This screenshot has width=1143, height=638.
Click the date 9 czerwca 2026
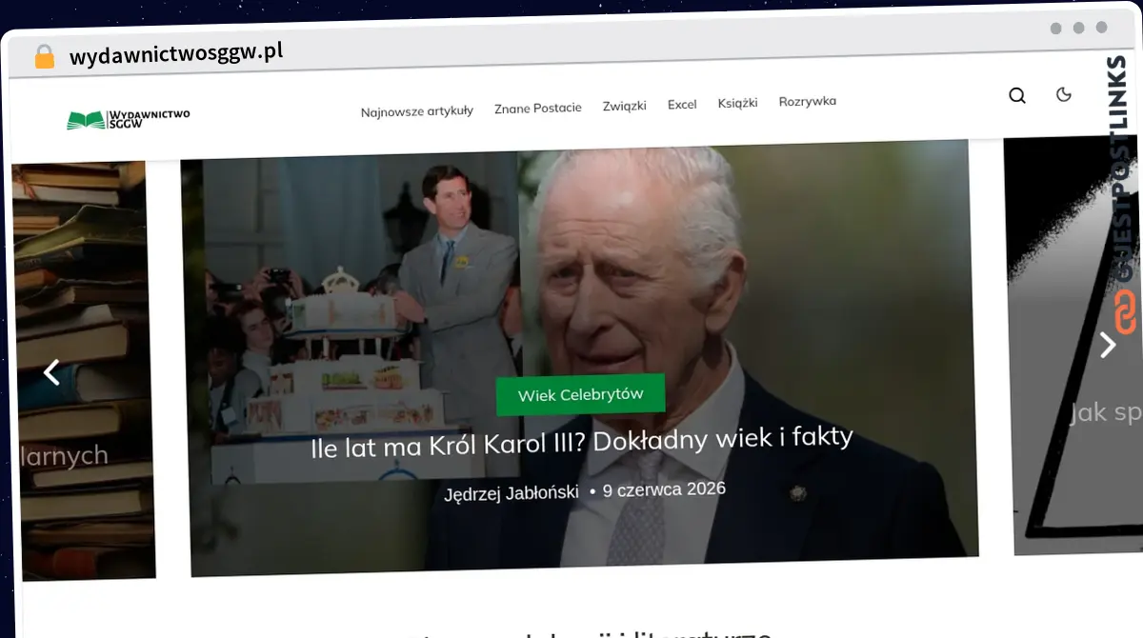[x=664, y=489]
